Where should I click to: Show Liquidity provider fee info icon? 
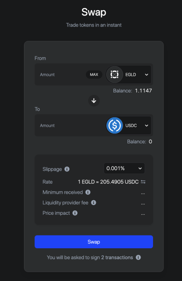(x=94, y=203)
